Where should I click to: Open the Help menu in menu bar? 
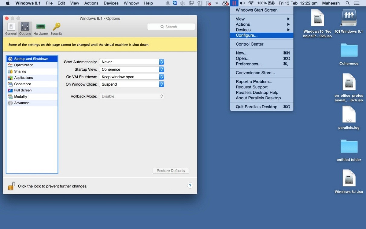(148, 3)
